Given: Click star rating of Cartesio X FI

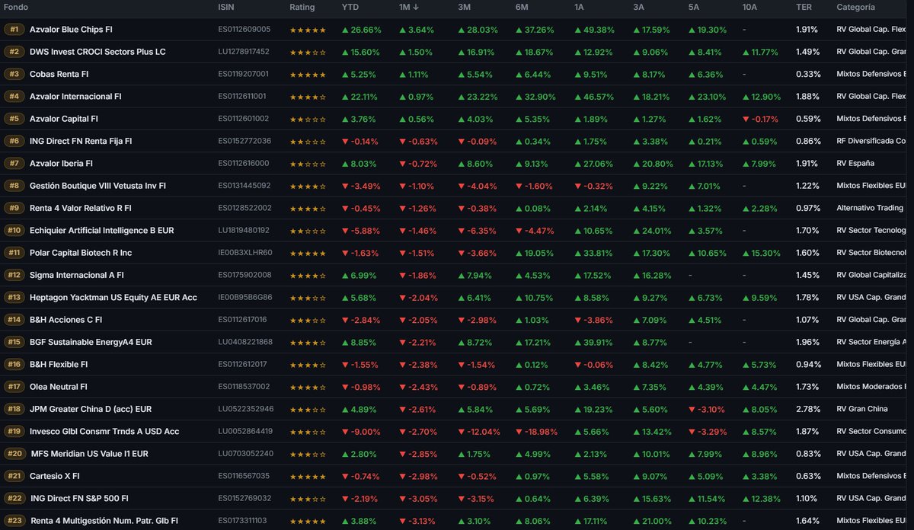Looking at the screenshot, I should (308, 477).
